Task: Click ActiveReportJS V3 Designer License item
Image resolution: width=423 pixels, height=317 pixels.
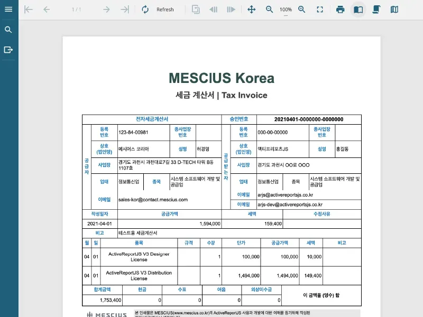Action: [139, 257]
